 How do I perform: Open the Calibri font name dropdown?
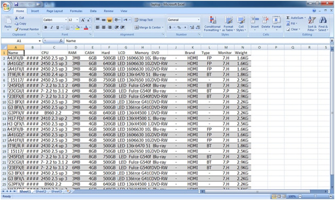pos(66,20)
